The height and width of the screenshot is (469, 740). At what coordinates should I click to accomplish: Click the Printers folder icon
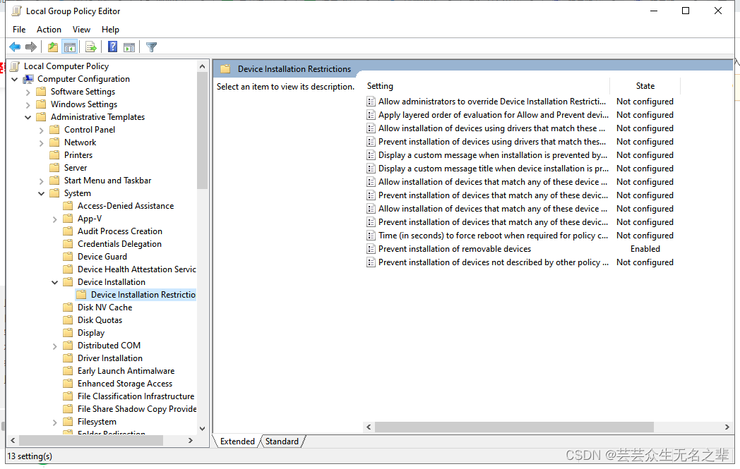pos(55,155)
